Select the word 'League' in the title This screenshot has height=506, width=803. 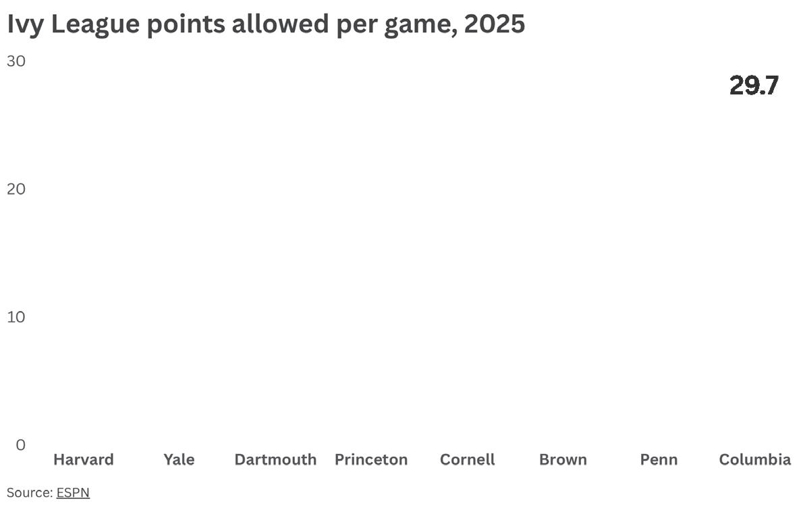[x=95, y=24]
